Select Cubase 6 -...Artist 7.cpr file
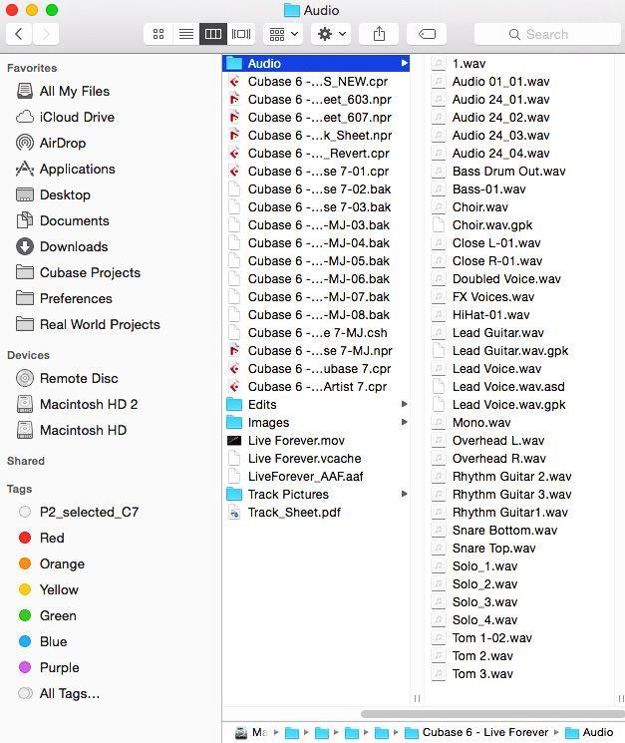This screenshot has height=743, width=625. tap(316, 387)
